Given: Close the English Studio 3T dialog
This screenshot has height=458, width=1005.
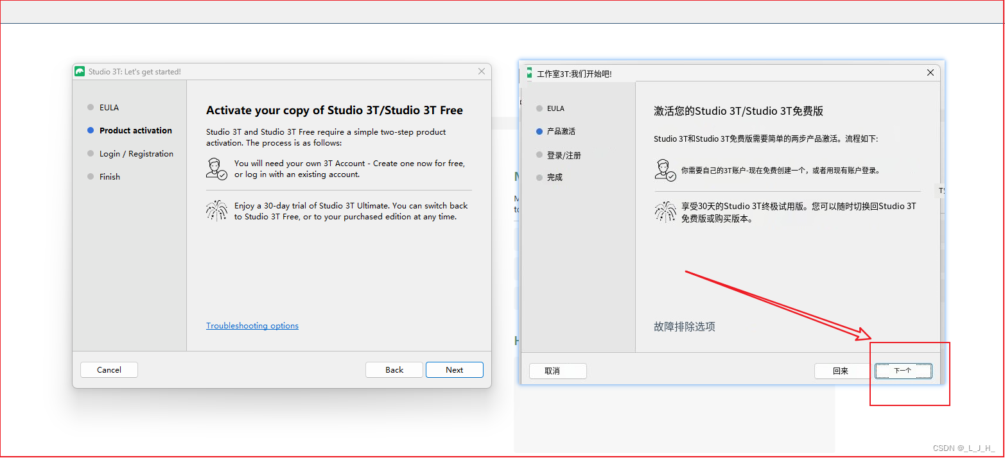Looking at the screenshot, I should pyautogui.click(x=482, y=71).
